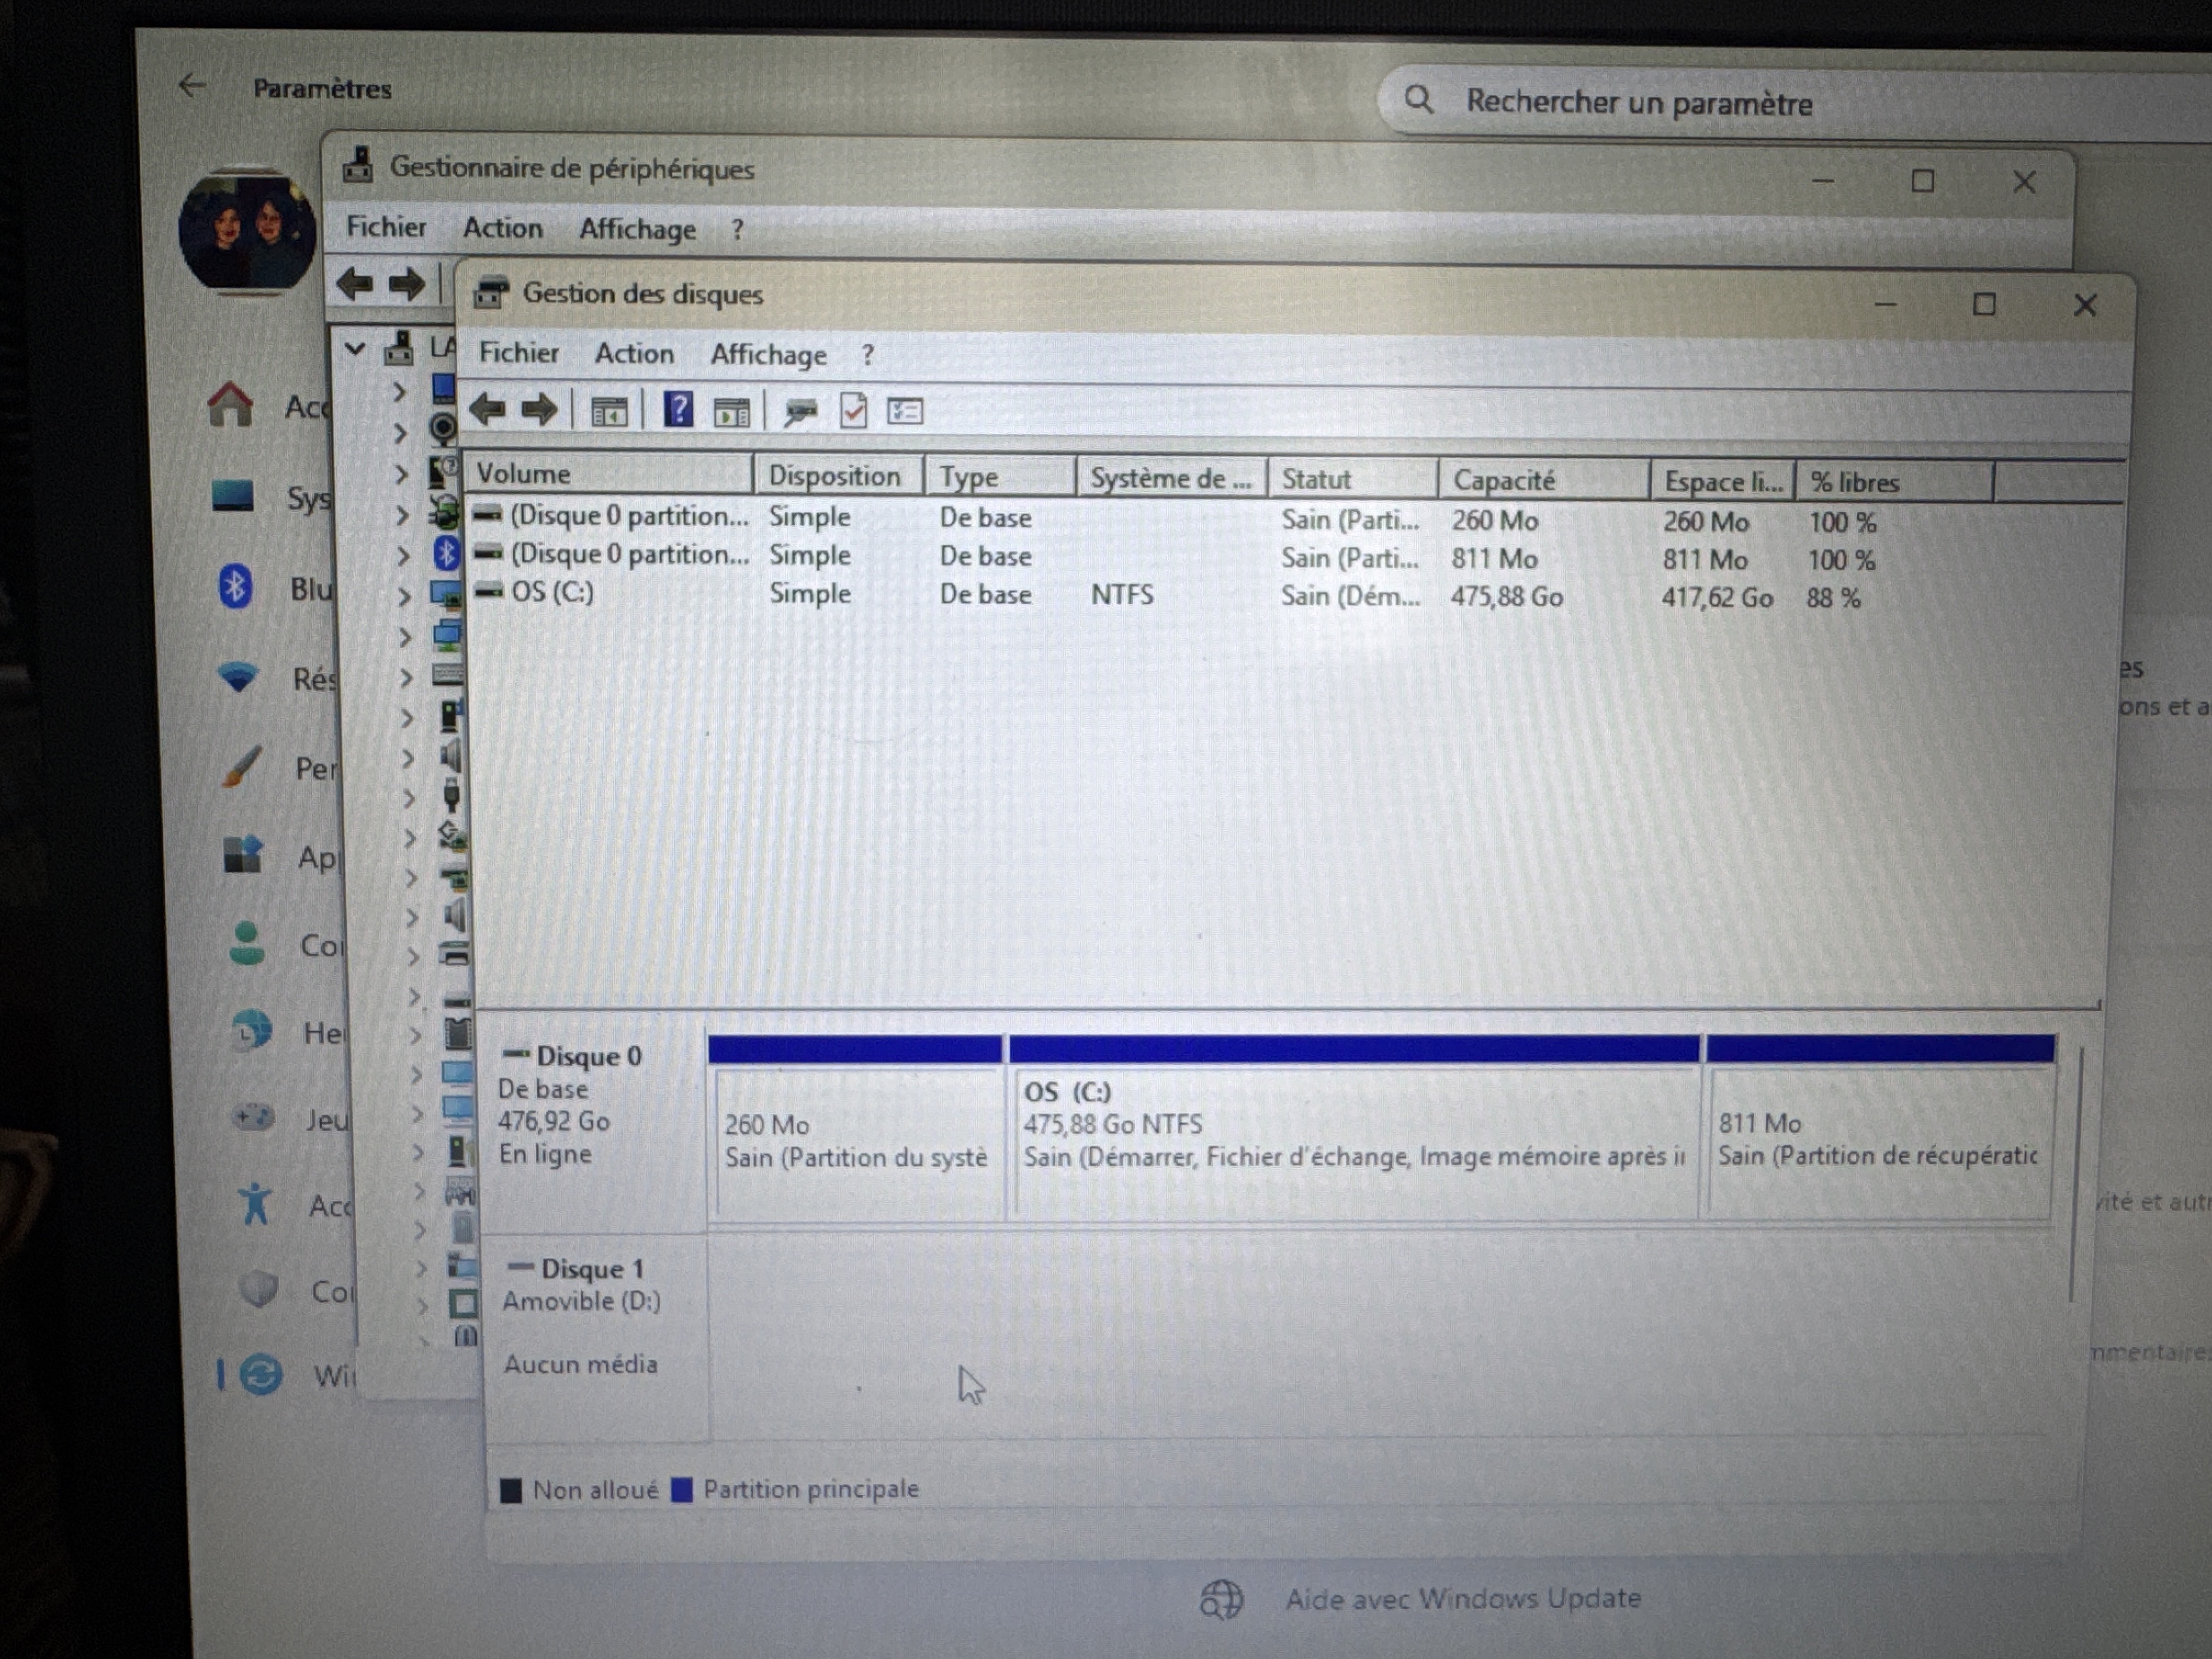Image resolution: width=2212 pixels, height=1659 pixels.
Task: Open Fichier menu in Gestionnaire de périphériques
Action: click(386, 226)
